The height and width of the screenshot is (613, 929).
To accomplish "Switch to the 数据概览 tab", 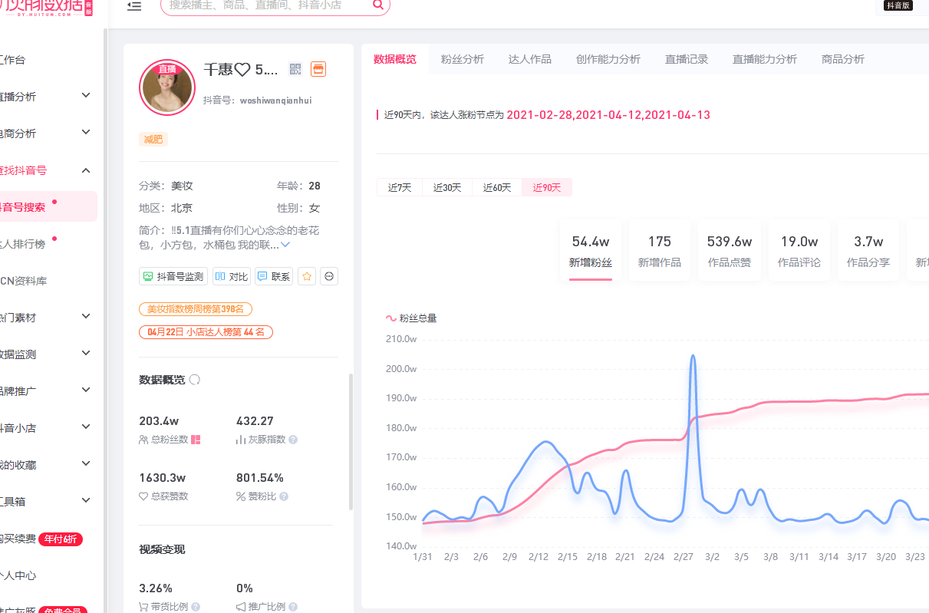I will point(395,59).
